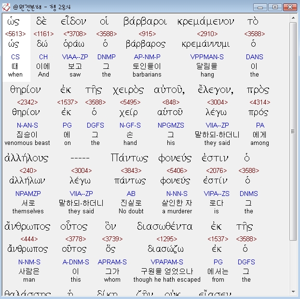Click the English gloss 'whom'
Screen dimensions: 300x299
click(x=112, y=280)
